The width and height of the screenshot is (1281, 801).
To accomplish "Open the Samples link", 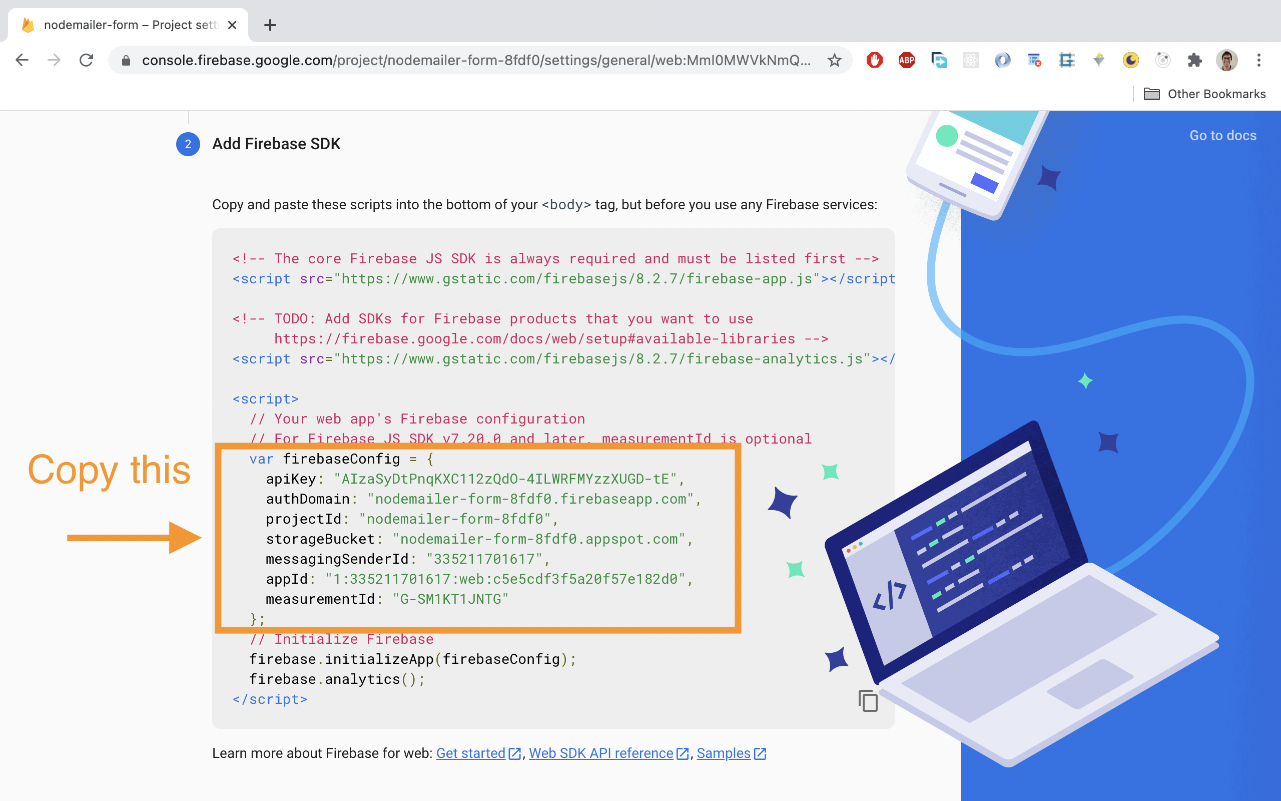I will point(723,753).
